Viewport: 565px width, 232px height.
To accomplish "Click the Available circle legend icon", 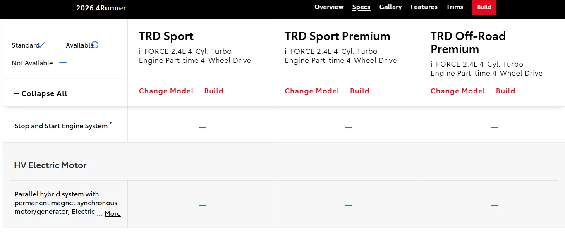I will (95, 45).
